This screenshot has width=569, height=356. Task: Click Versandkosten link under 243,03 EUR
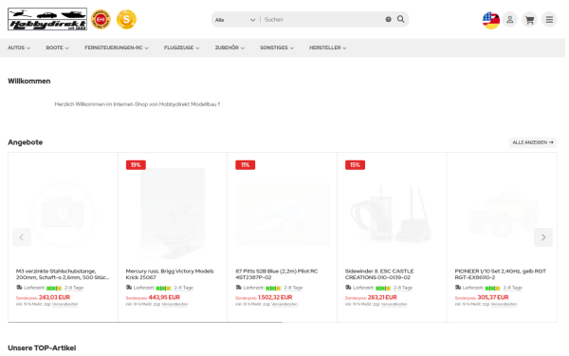[x=64, y=304]
